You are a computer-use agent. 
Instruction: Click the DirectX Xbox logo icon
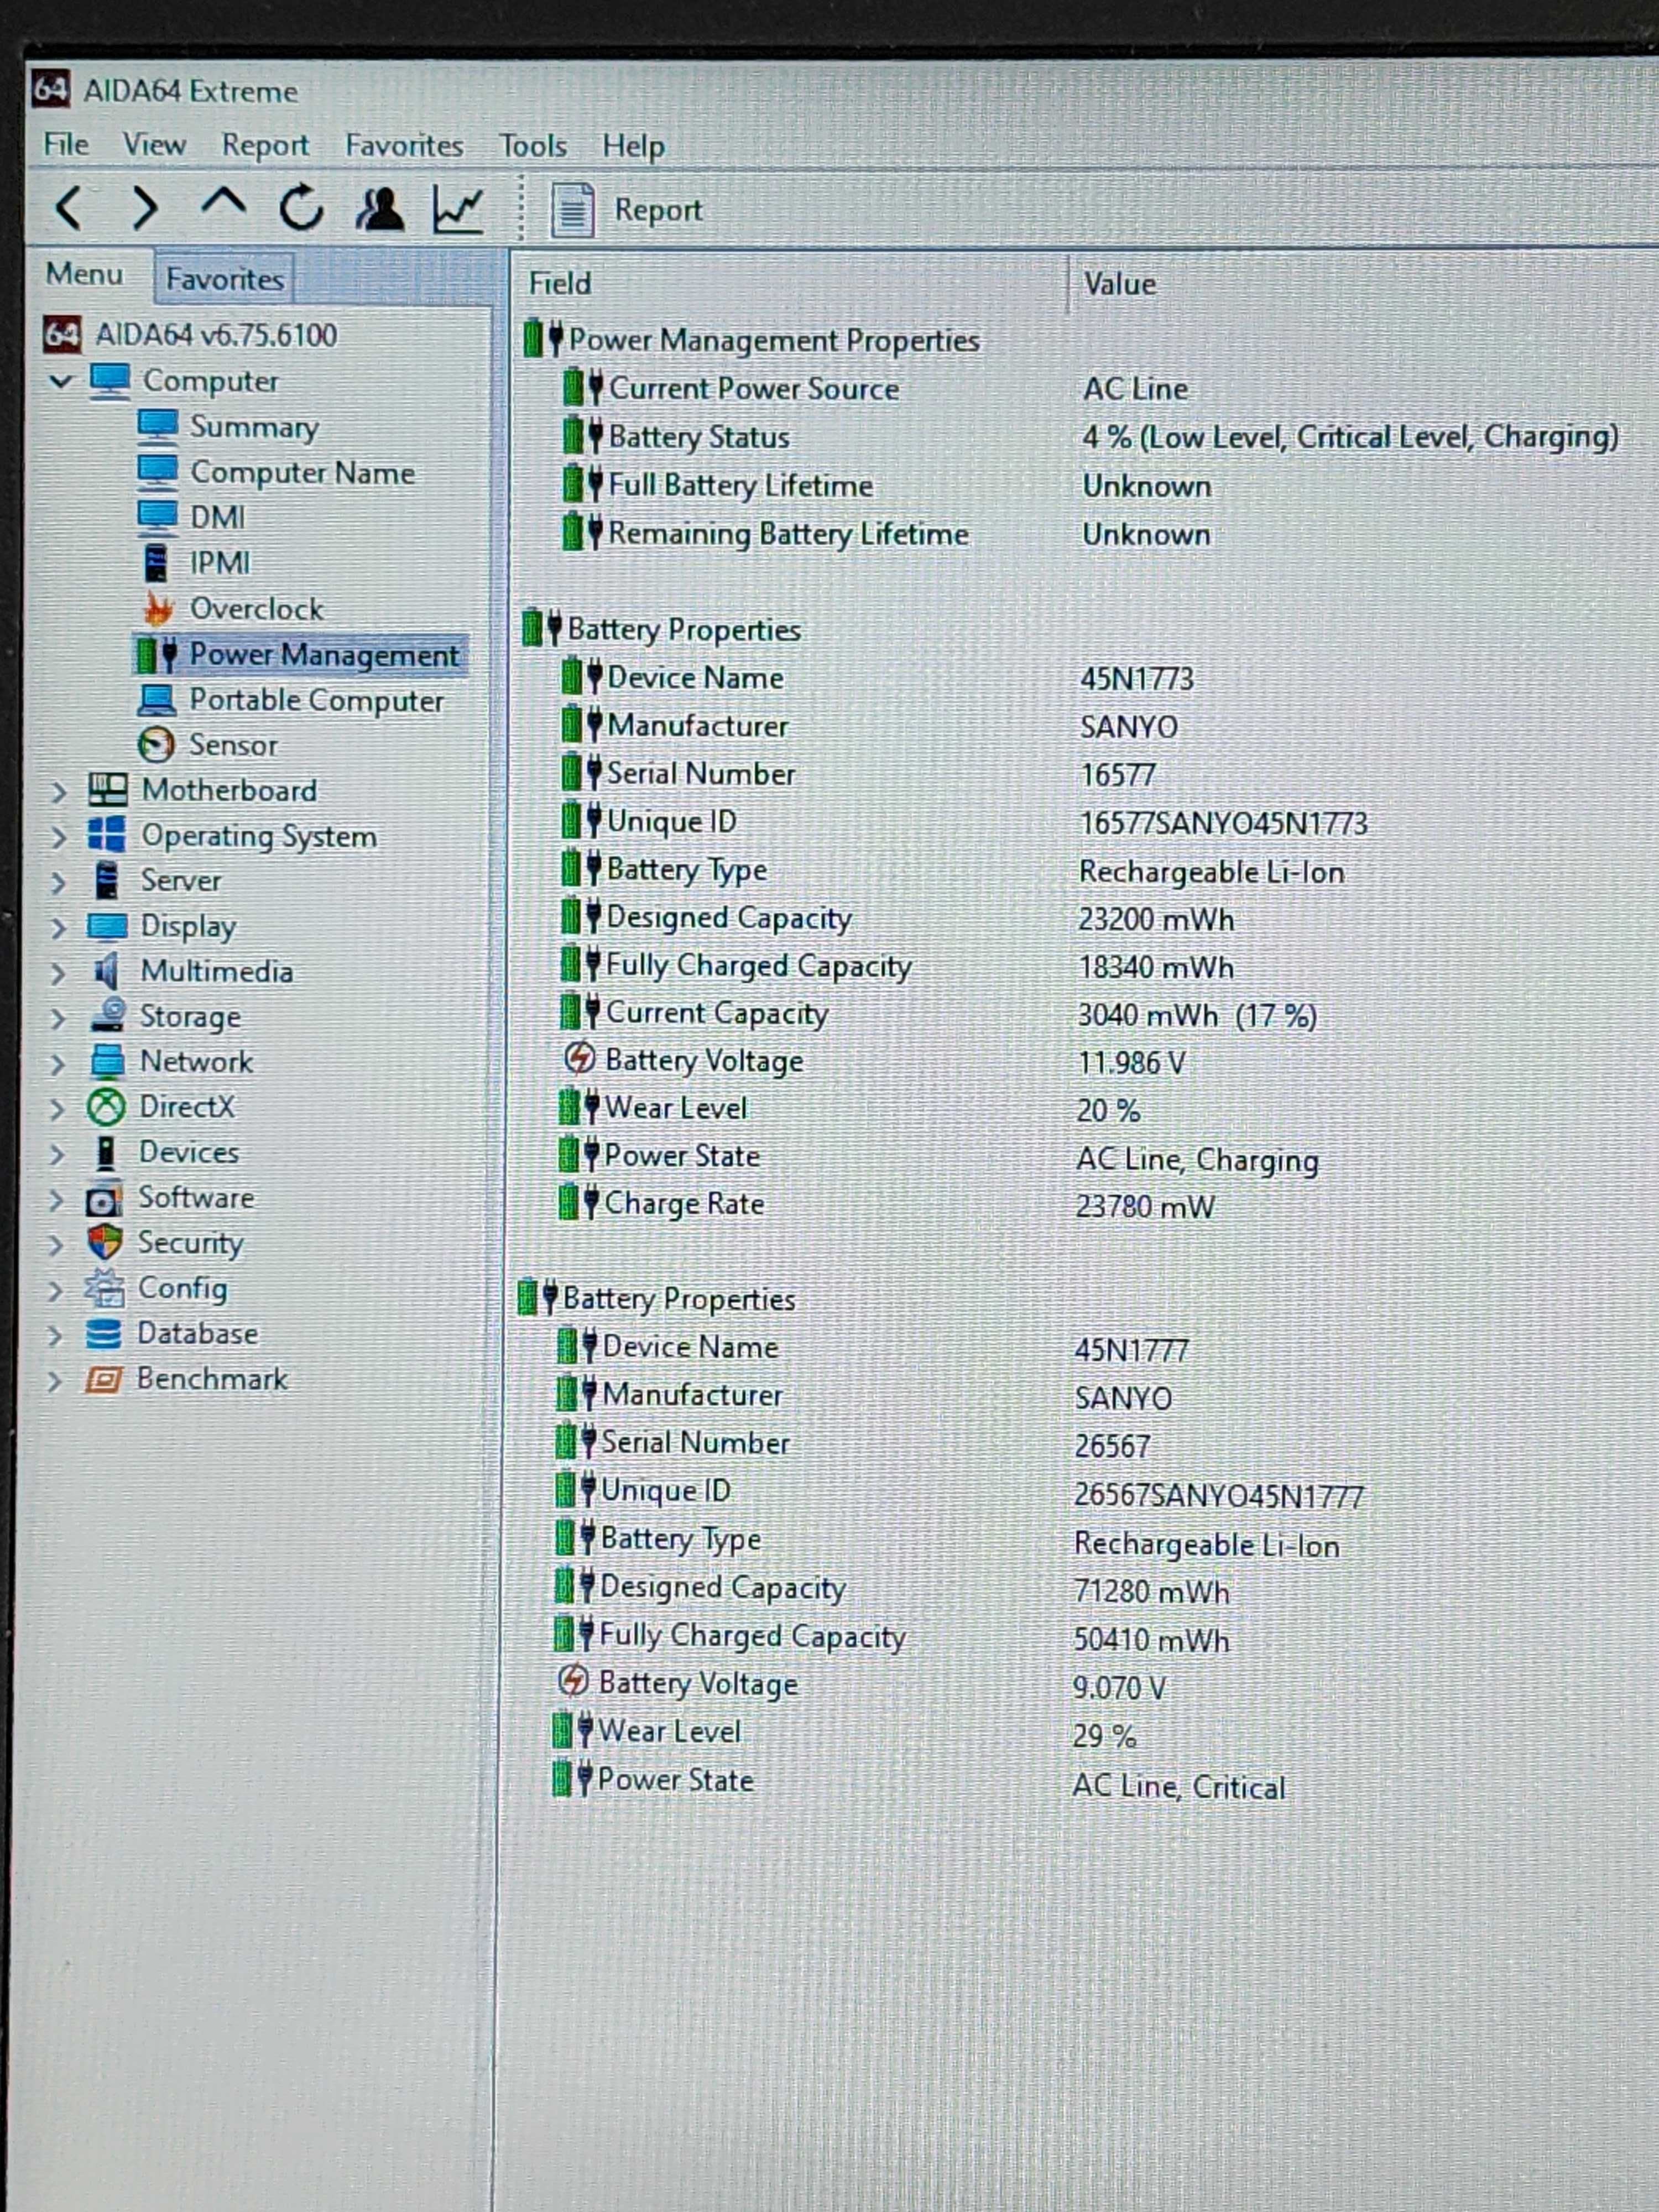point(106,1107)
